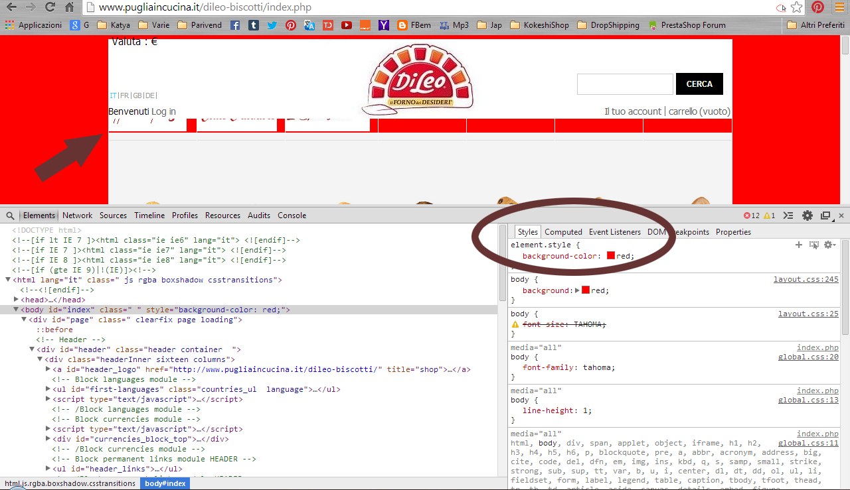Expand the head node

tap(16, 300)
